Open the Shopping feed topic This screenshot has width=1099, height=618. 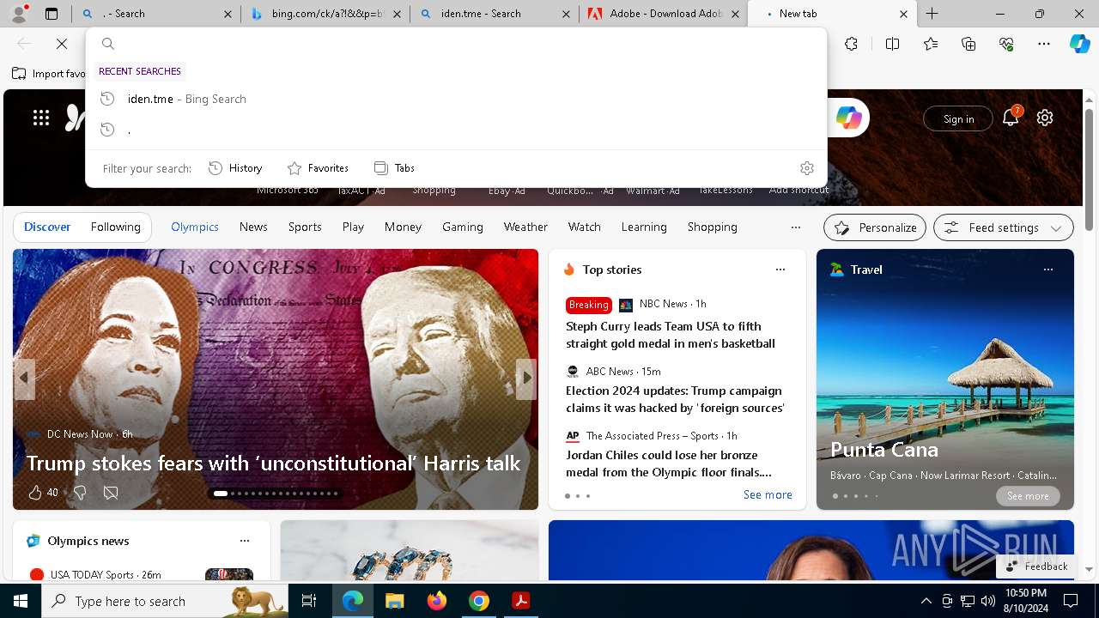pyautogui.click(x=713, y=227)
